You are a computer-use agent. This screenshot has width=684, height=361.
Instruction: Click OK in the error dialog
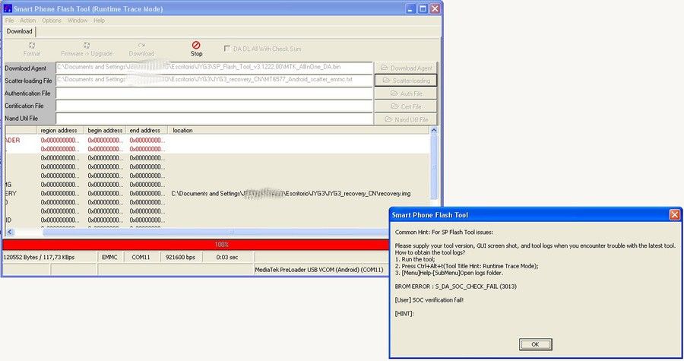click(x=535, y=344)
